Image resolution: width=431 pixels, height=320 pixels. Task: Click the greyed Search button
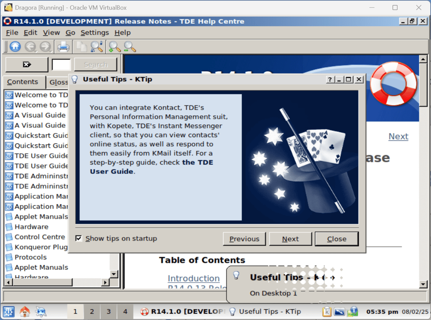96,65
